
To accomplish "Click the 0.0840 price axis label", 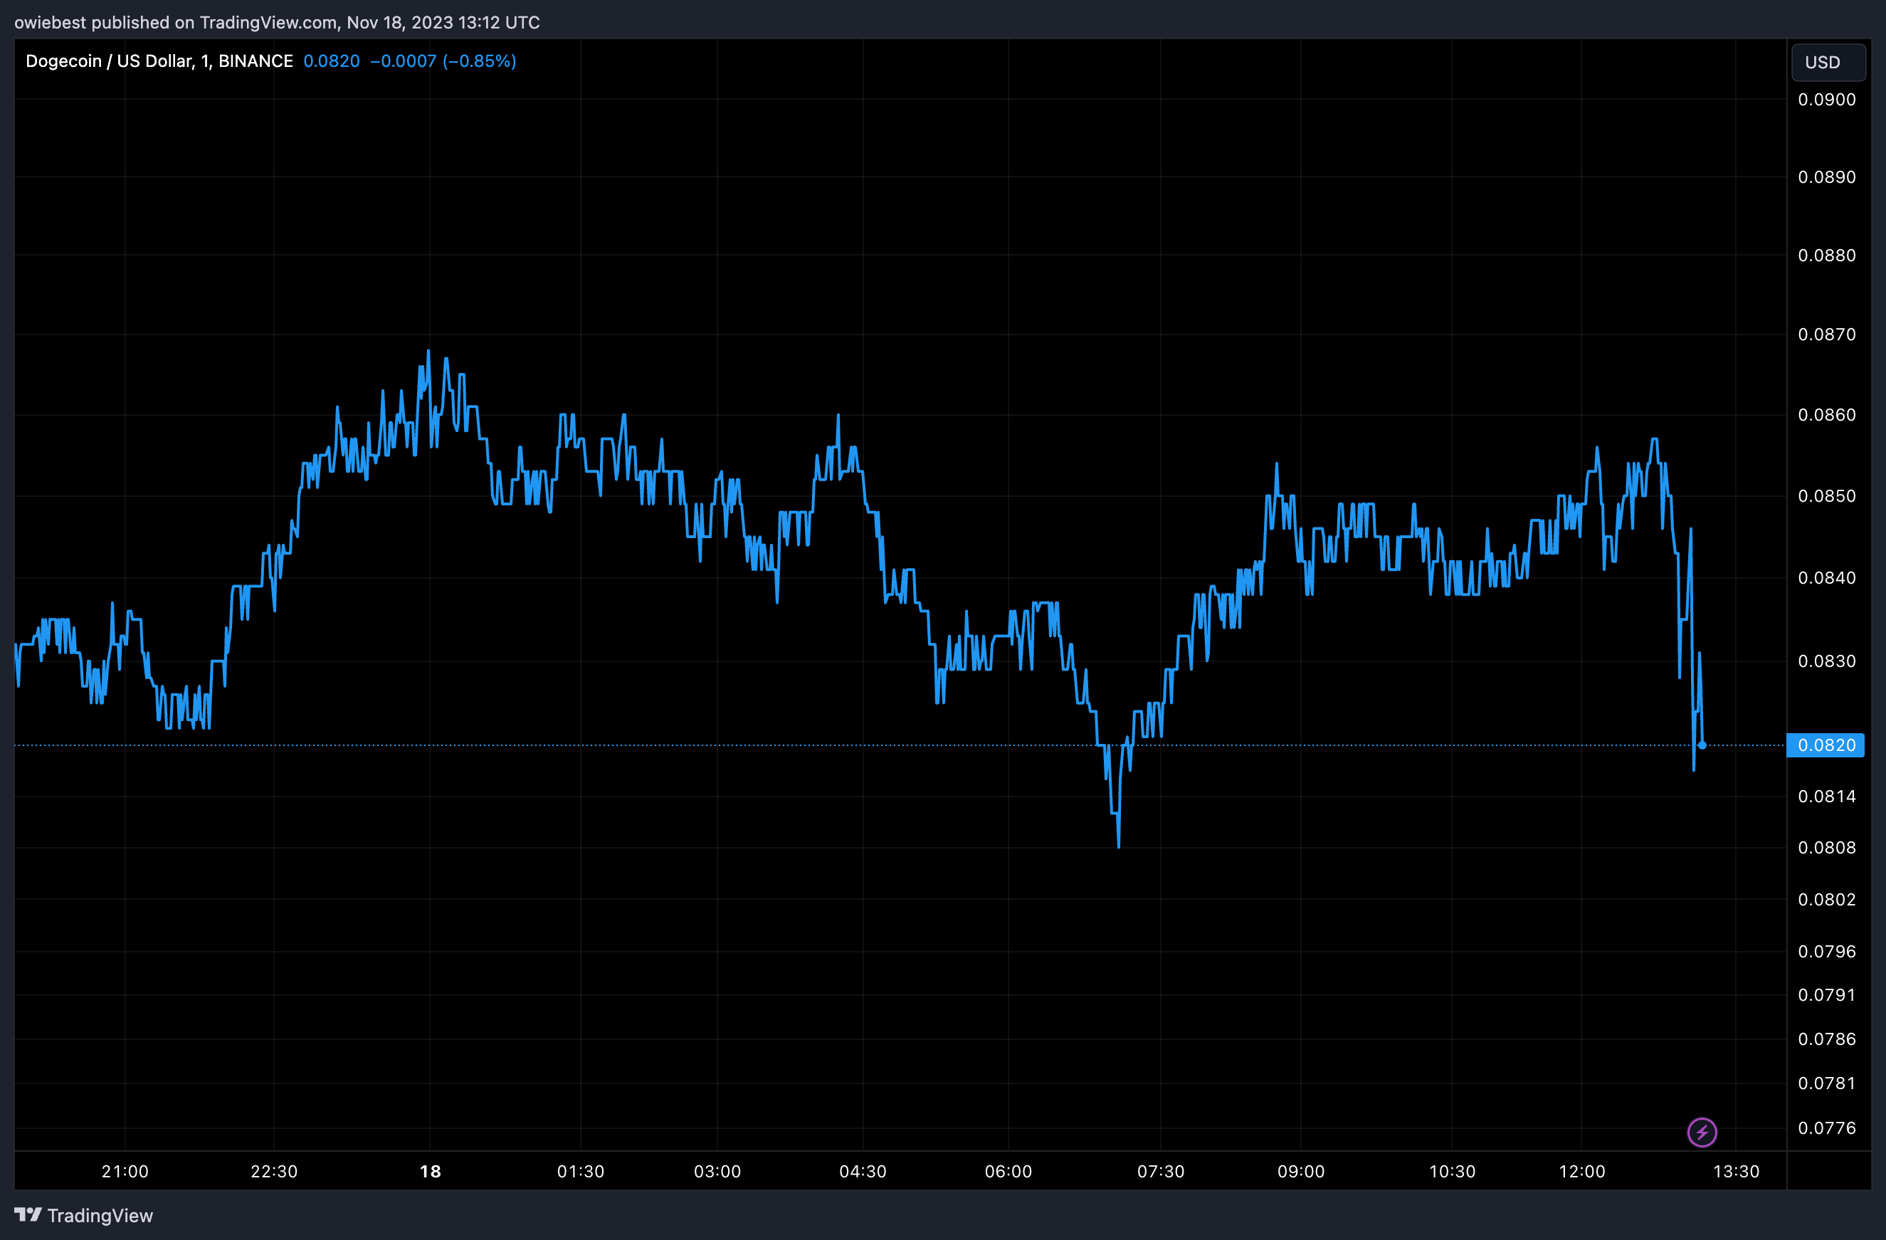I will tap(1826, 577).
